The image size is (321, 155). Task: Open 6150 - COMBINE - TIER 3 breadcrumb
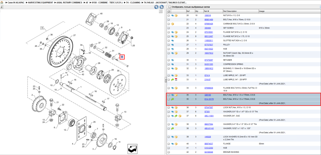tap(107, 3)
